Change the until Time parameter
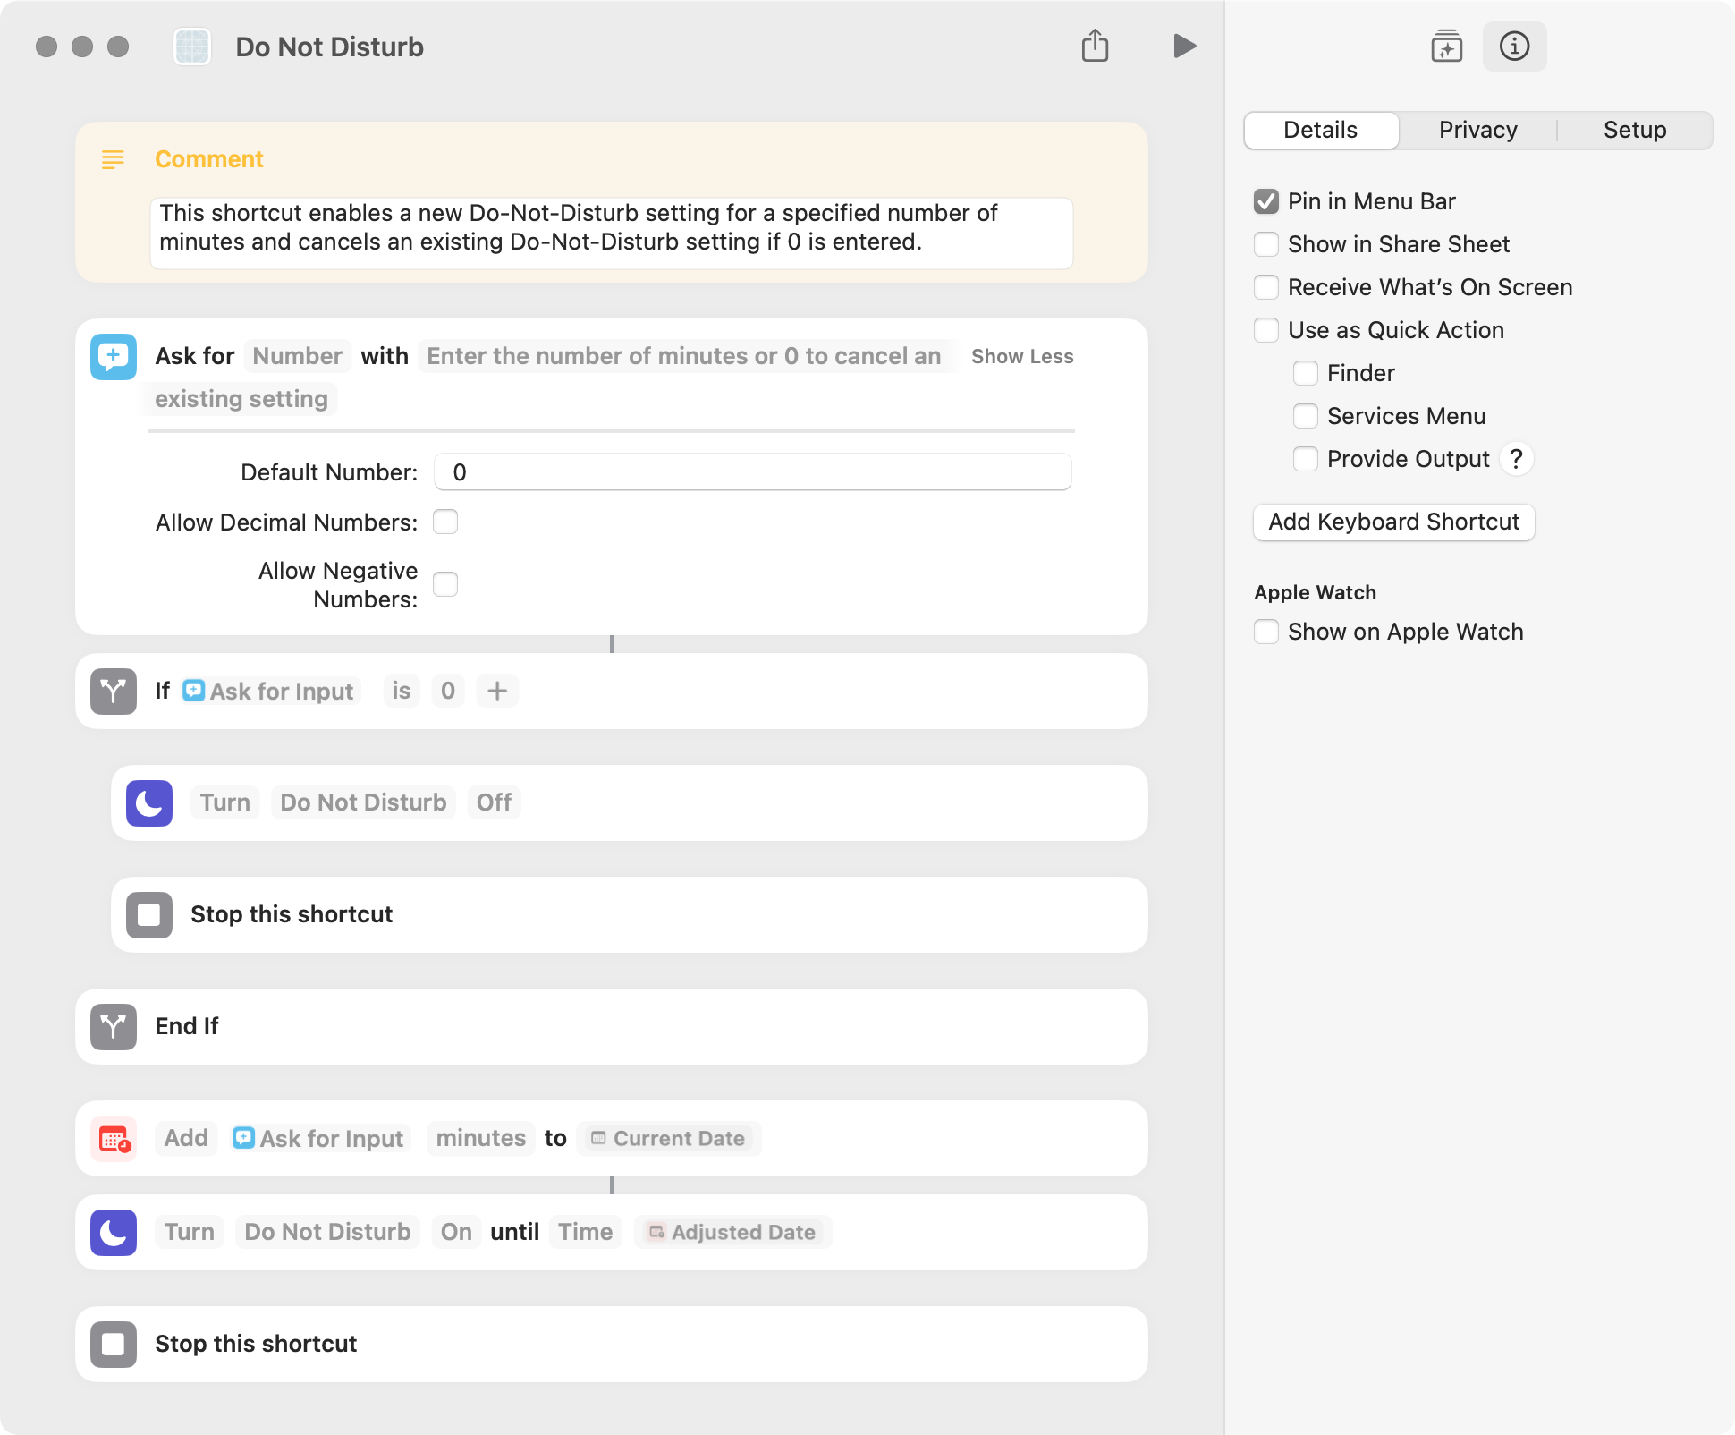1735x1435 pixels. click(x=586, y=1232)
